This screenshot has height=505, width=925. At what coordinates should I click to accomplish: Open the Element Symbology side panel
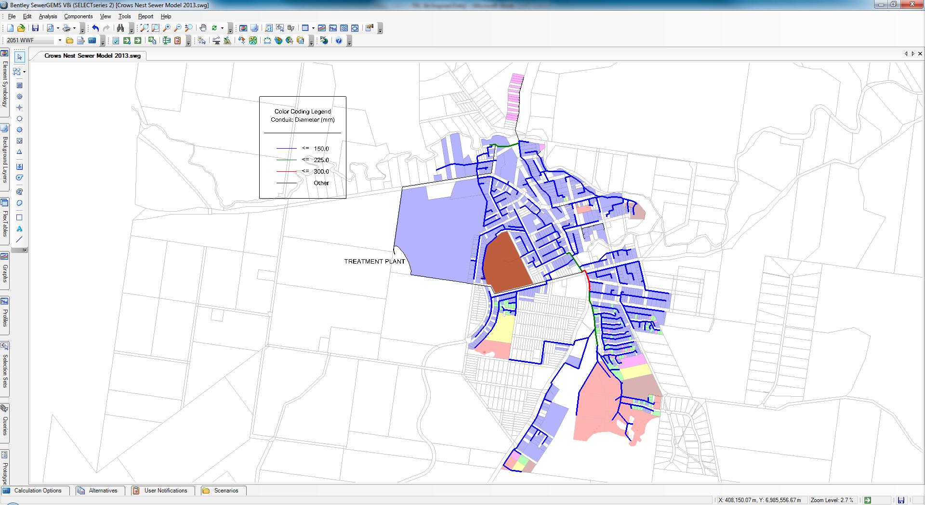coord(5,79)
